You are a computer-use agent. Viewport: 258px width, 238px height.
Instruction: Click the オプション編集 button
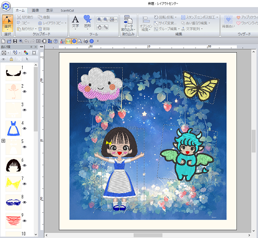click(146, 23)
